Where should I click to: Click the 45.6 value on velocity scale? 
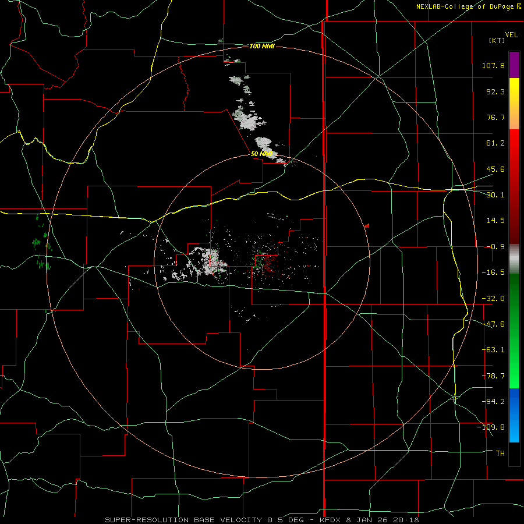coord(495,169)
